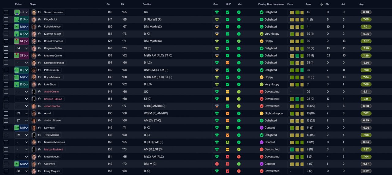
Task: Open the S7 picked dropdown for Joshua Zirkzee
Action: pyautogui.click(x=21, y=120)
